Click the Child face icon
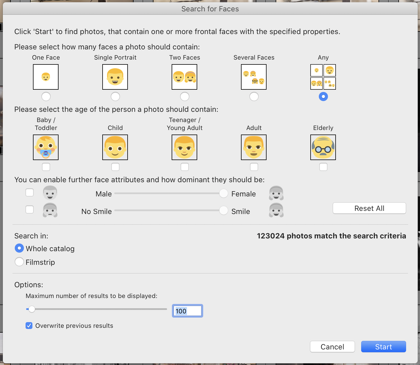Viewport: 420px width, 365px height. [x=115, y=147]
